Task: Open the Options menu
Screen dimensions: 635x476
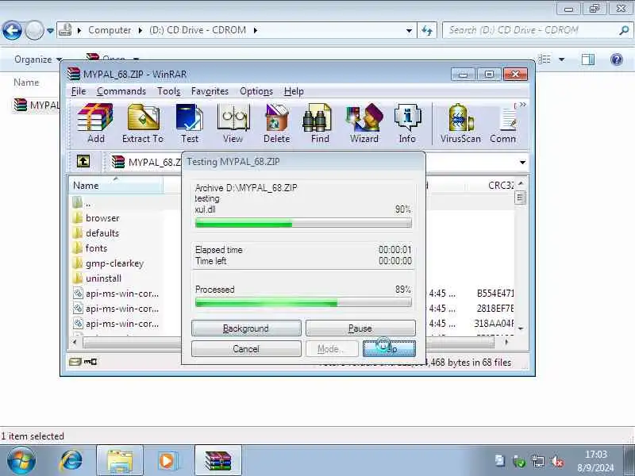Action: click(x=256, y=91)
